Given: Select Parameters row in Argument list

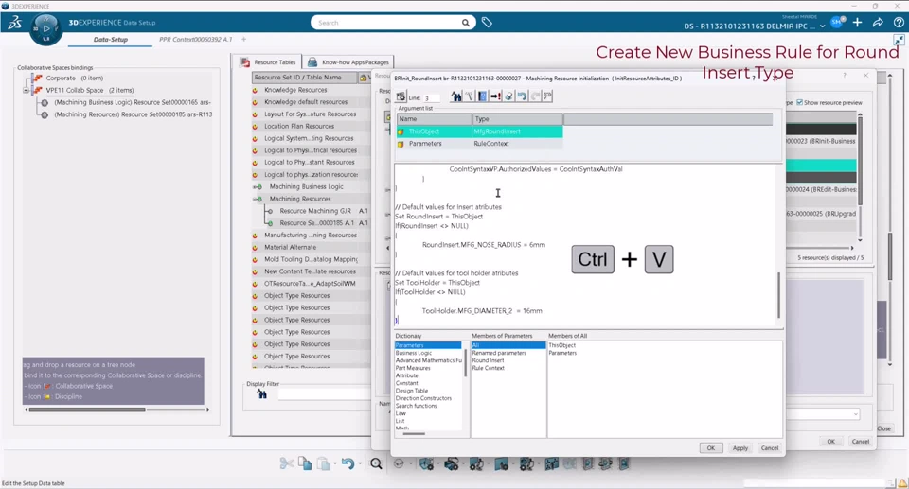Looking at the screenshot, I should pyautogui.click(x=479, y=144).
